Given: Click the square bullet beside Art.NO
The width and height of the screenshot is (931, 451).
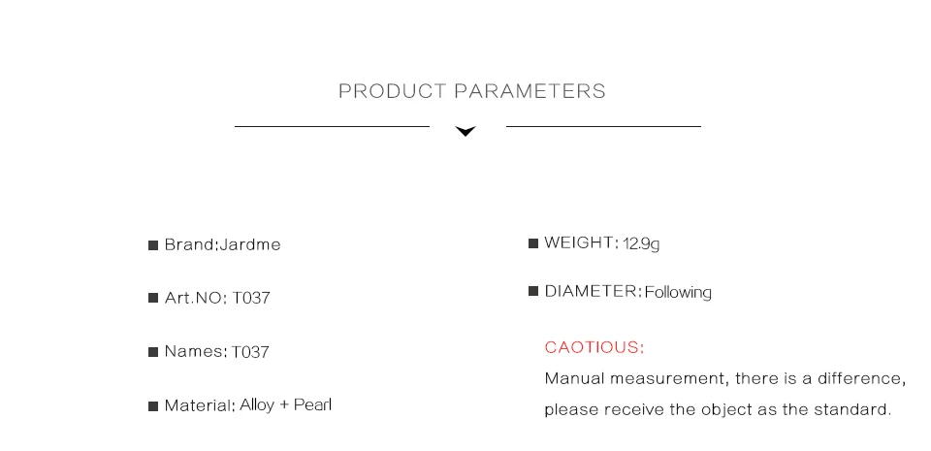Looking at the screenshot, I should point(153,298).
